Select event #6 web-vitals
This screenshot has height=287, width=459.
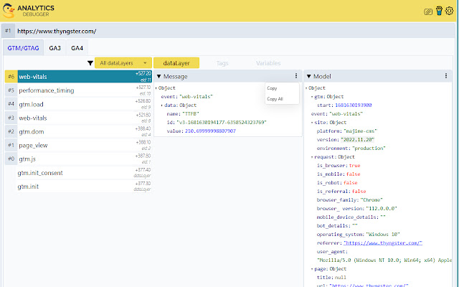click(78, 77)
